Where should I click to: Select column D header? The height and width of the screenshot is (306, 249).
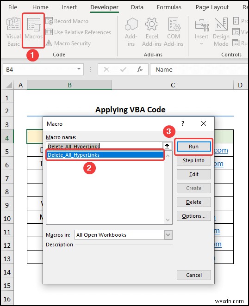point(240,85)
